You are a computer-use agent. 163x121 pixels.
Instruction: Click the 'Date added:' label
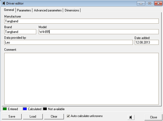tap(142, 38)
